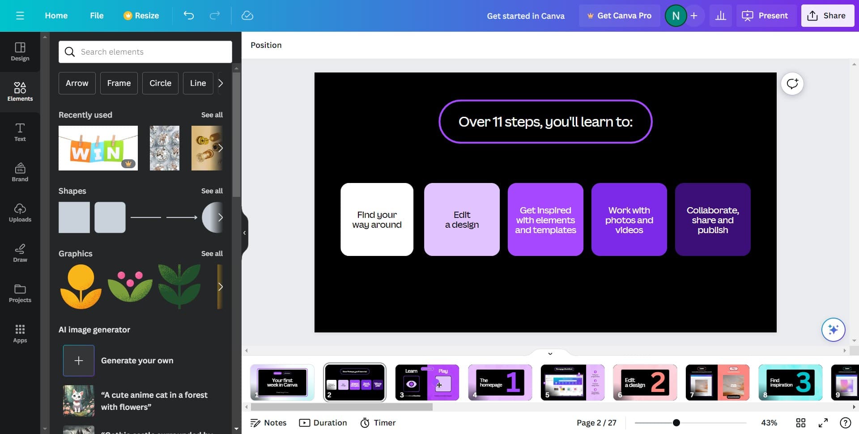Enter fullscreen with expand icon
Image resolution: width=859 pixels, height=434 pixels.
pos(823,423)
